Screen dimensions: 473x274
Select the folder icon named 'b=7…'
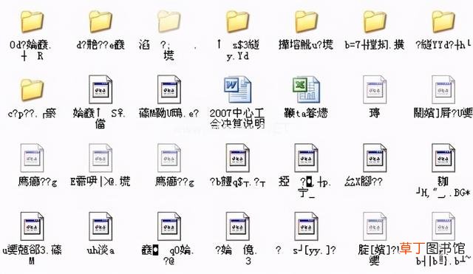coord(375,21)
